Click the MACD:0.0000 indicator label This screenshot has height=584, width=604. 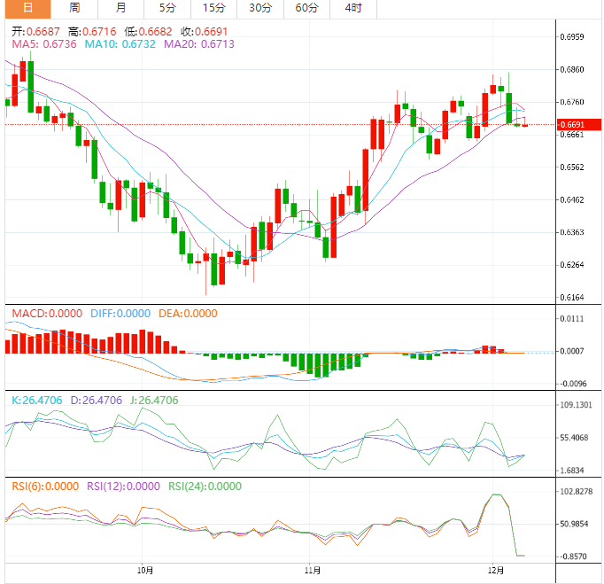47,314
